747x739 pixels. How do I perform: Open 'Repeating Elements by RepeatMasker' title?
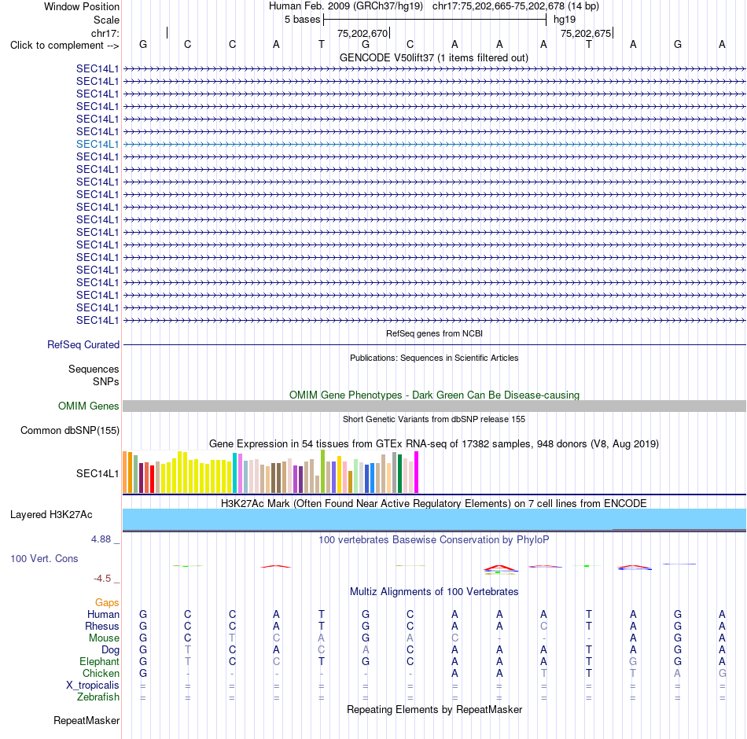(x=434, y=709)
